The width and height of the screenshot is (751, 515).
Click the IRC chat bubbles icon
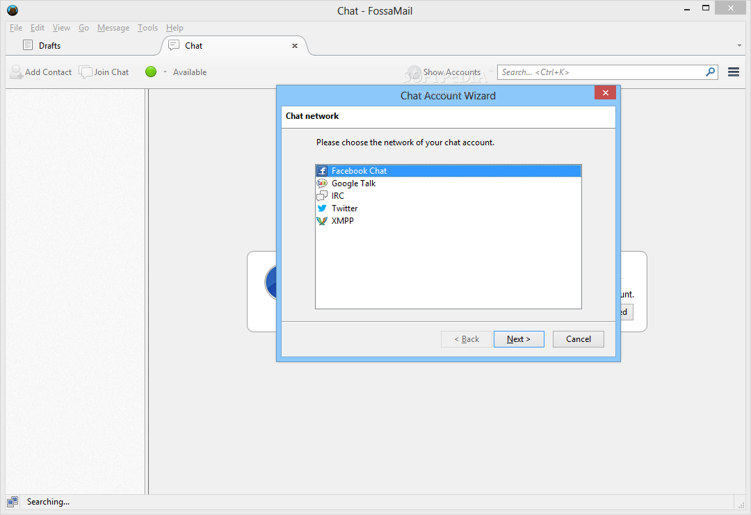(x=323, y=196)
